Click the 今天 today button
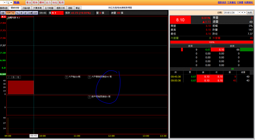 click(250, 12)
